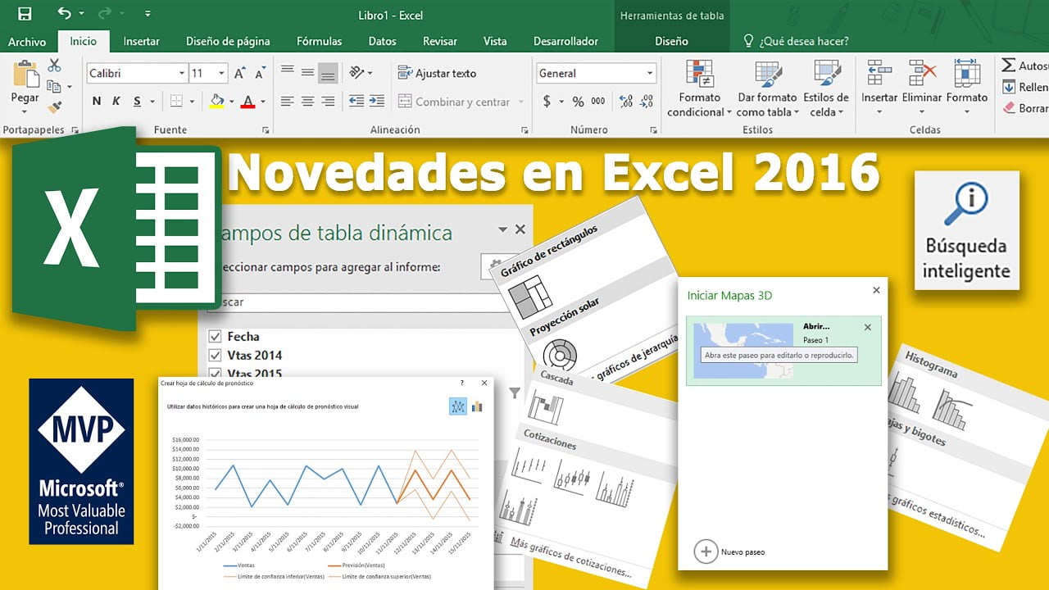This screenshot has width=1049, height=590.
Task: Toggle the column chart type in forecast dialog
Action: [x=478, y=406]
